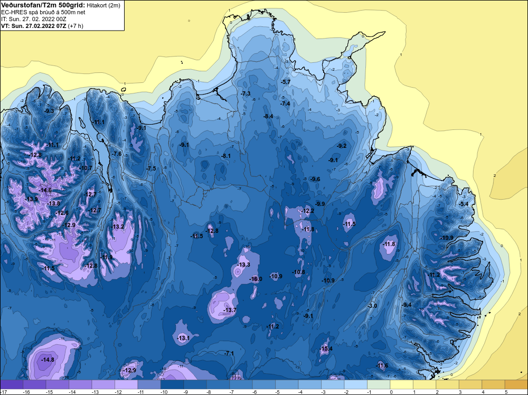528x395 pixels.
Task: Click the -15.4 temperature label
Action: (326, 349)
